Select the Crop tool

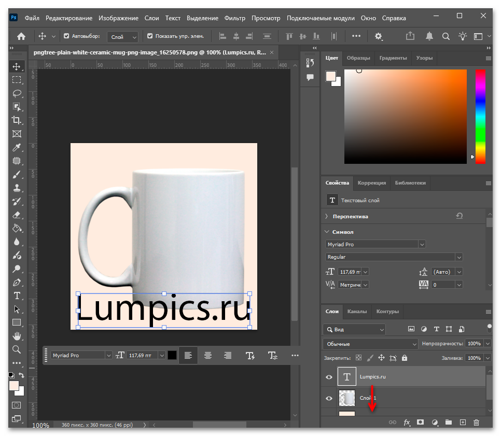(17, 120)
